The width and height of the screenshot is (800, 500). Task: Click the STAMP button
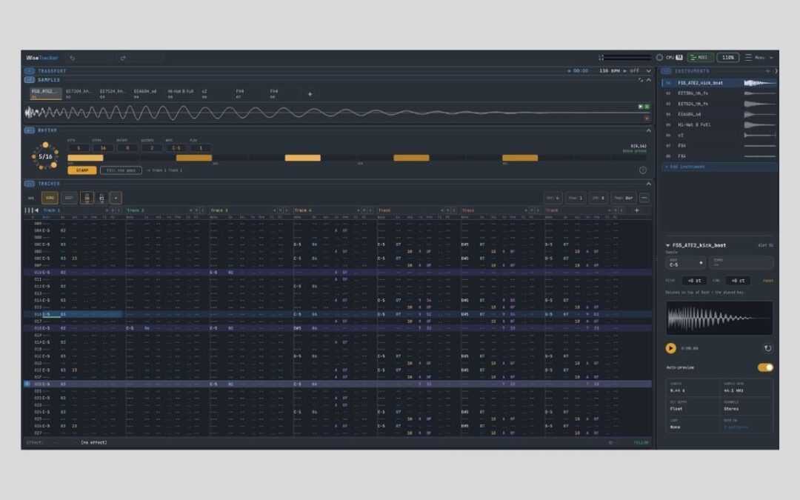[82, 170]
